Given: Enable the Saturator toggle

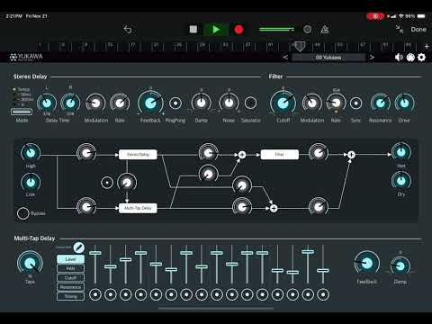Looking at the screenshot, I should pos(250,103).
